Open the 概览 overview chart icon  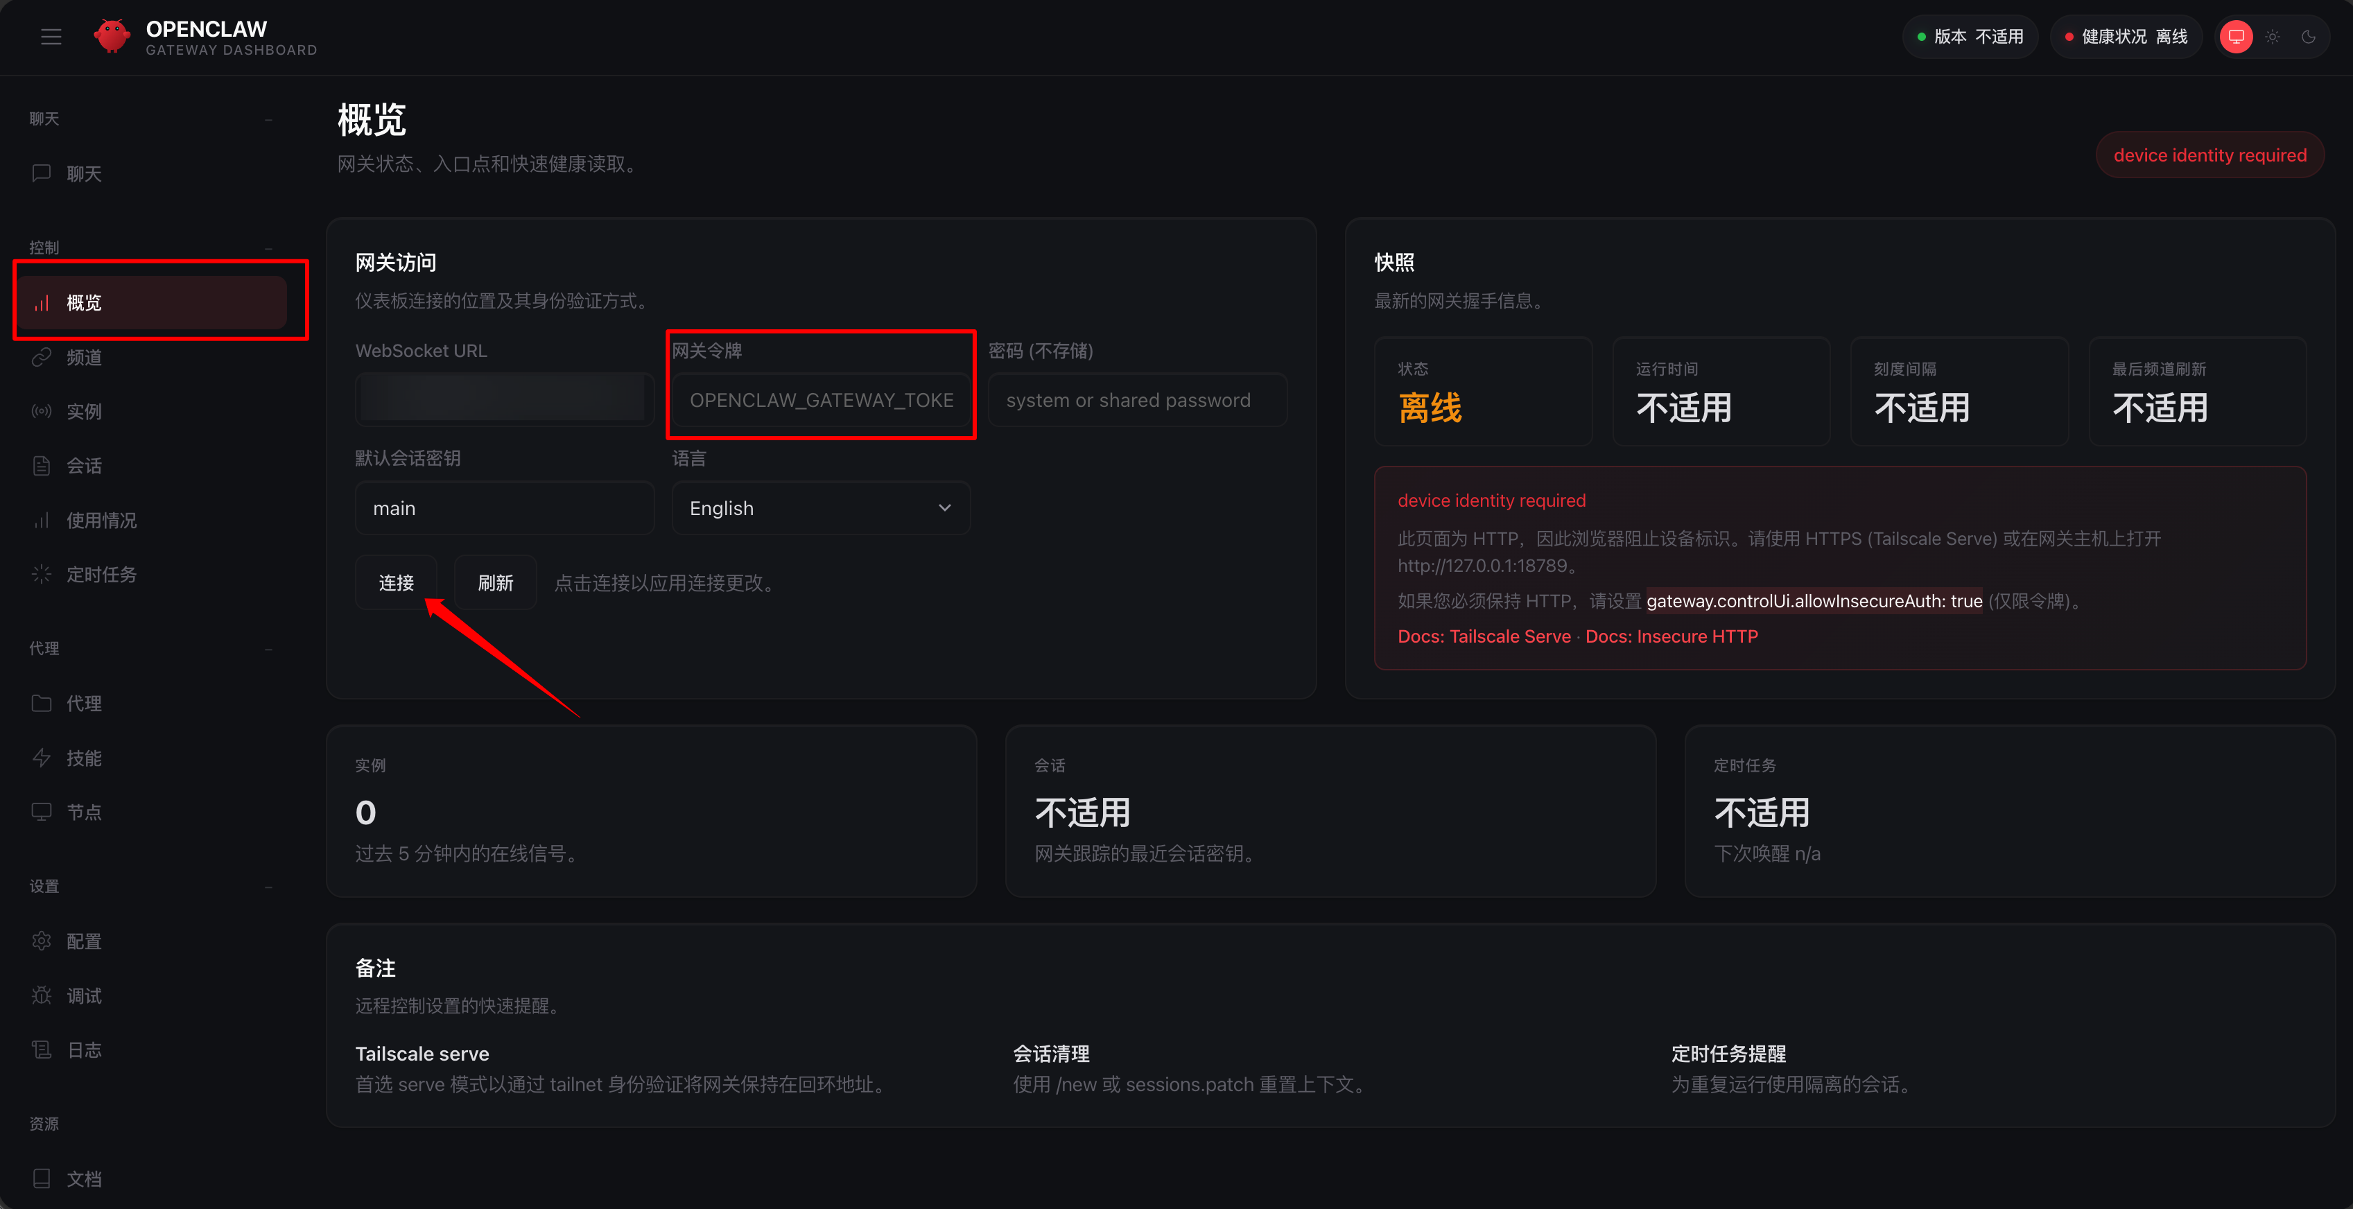click(x=42, y=302)
